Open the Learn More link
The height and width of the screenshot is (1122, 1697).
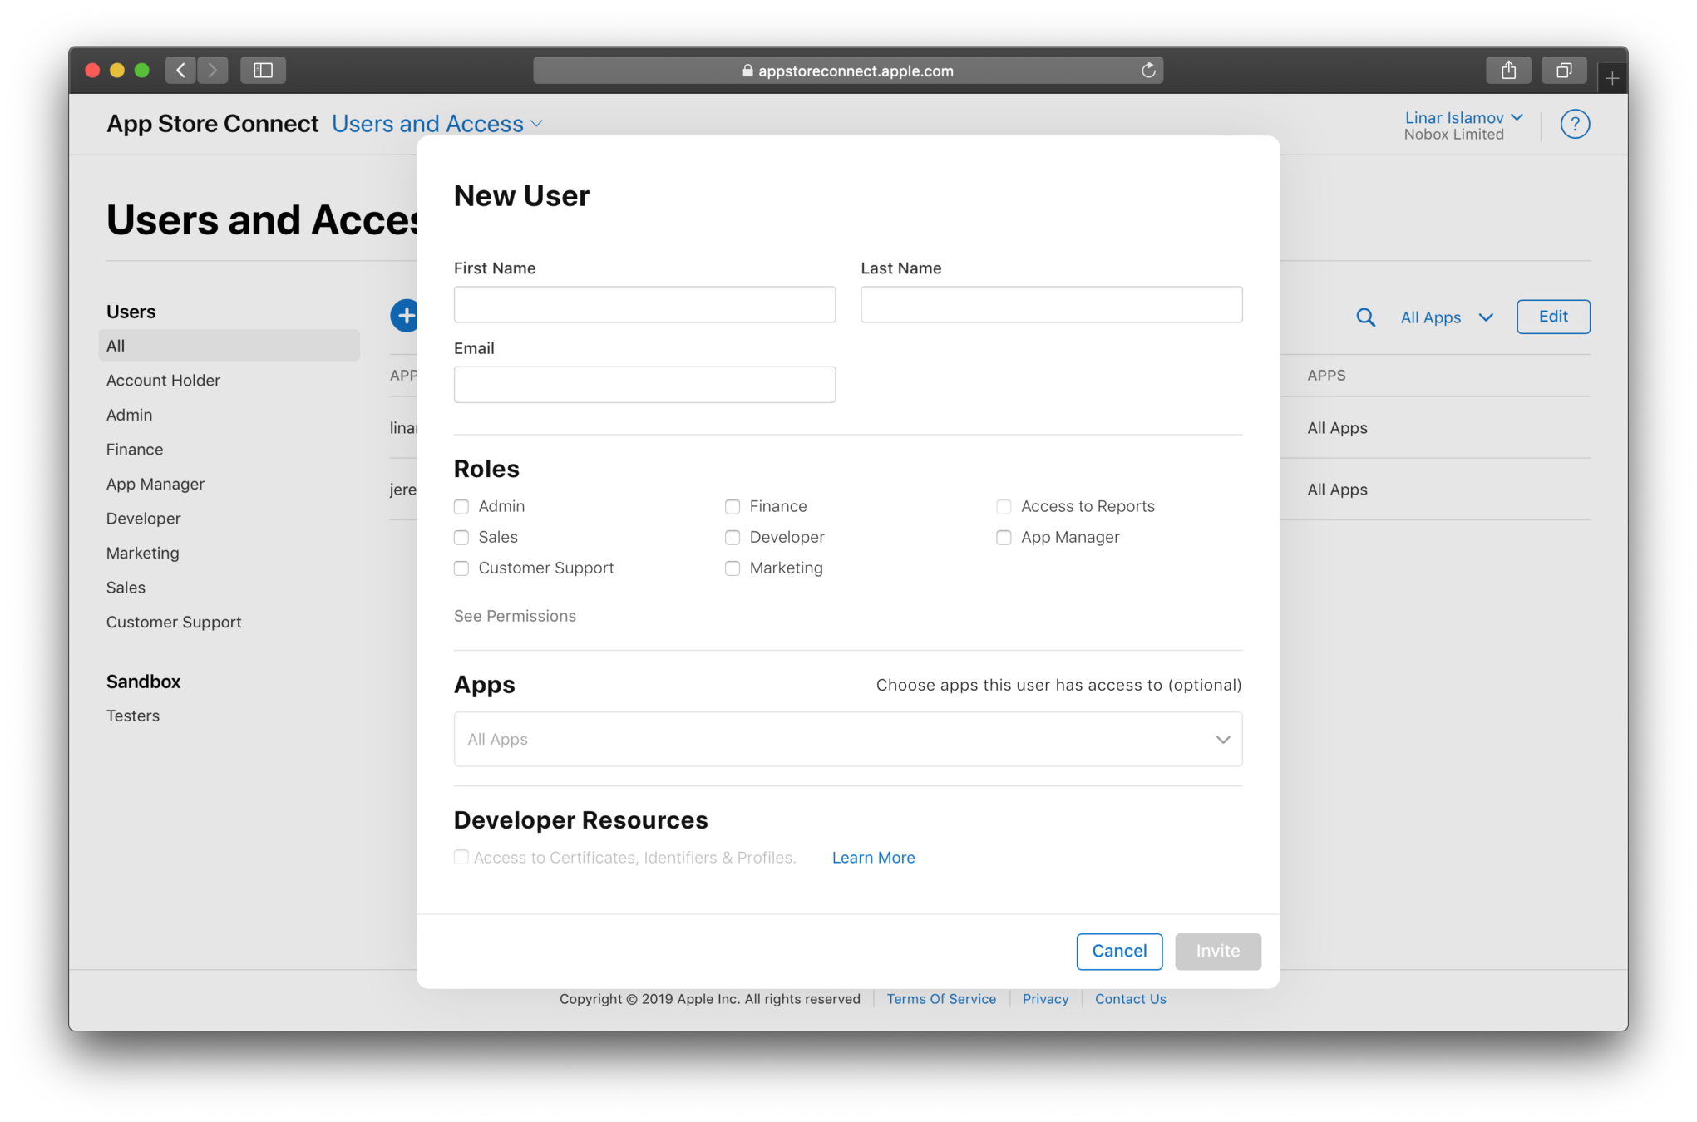(873, 858)
